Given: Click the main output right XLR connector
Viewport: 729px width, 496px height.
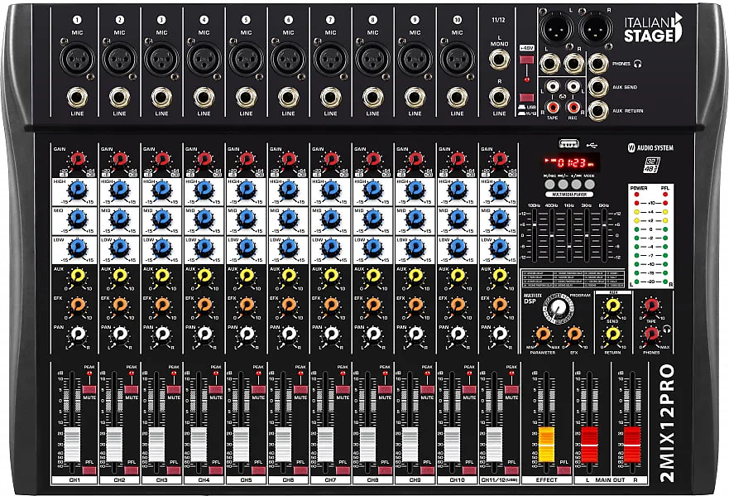Looking at the screenshot, I should point(596,28).
